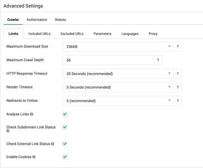
Task: Disable the Enable Cookies checkbox
Action: click(65, 157)
